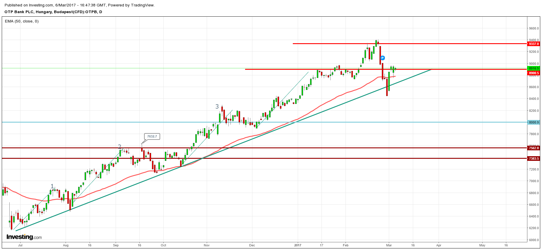Open the EMA (50, close, 0) indicator legend
542x249 pixels.
pyautogui.click(x=22, y=21)
